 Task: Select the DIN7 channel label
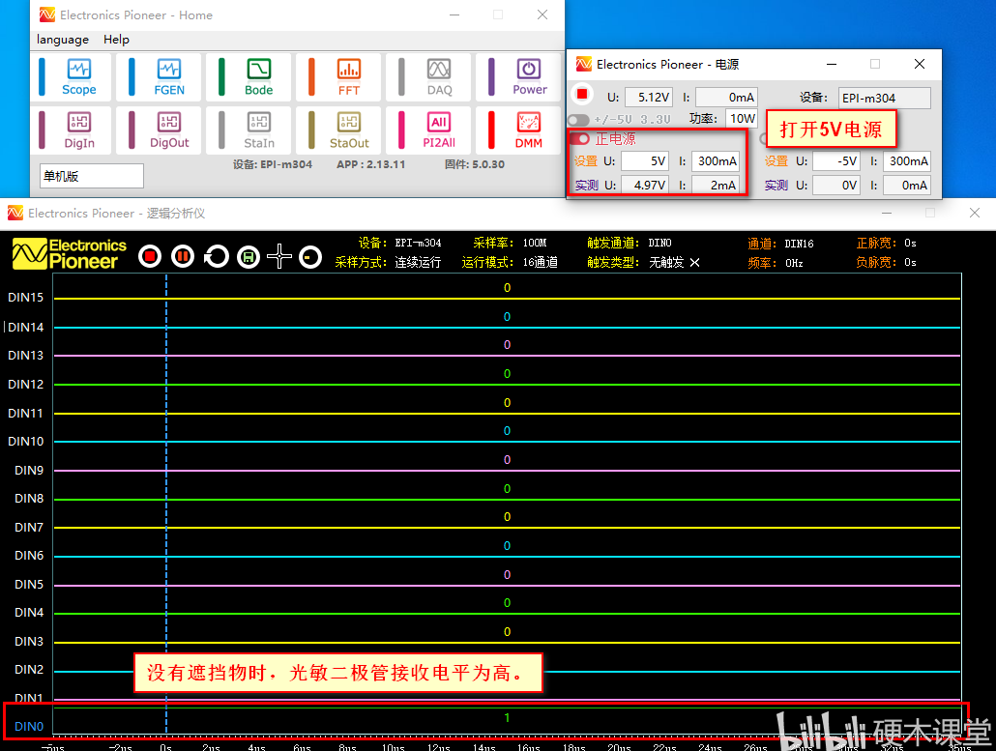(x=29, y=528)
